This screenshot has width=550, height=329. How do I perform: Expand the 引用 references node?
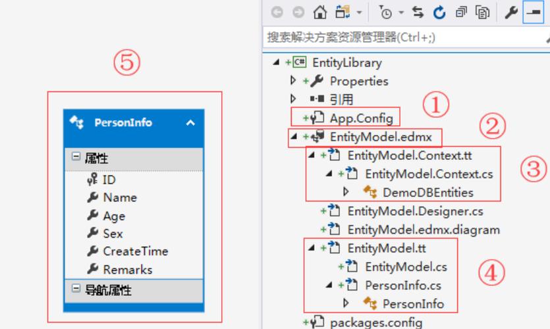pos(293,99)
